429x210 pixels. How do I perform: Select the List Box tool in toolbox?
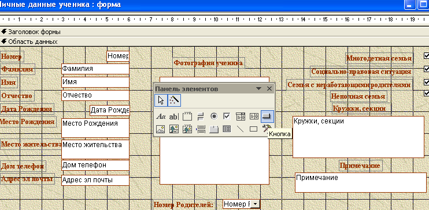pyautogui.click(x=254, y=117)
